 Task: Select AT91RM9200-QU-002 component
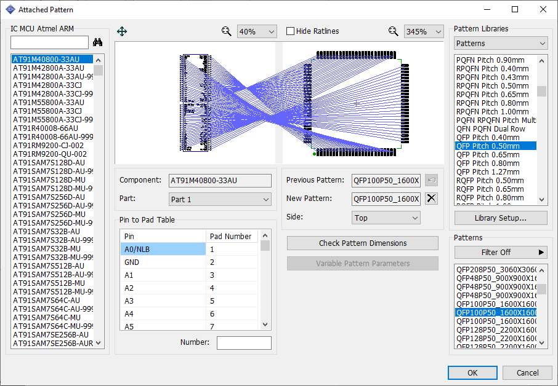52,154
